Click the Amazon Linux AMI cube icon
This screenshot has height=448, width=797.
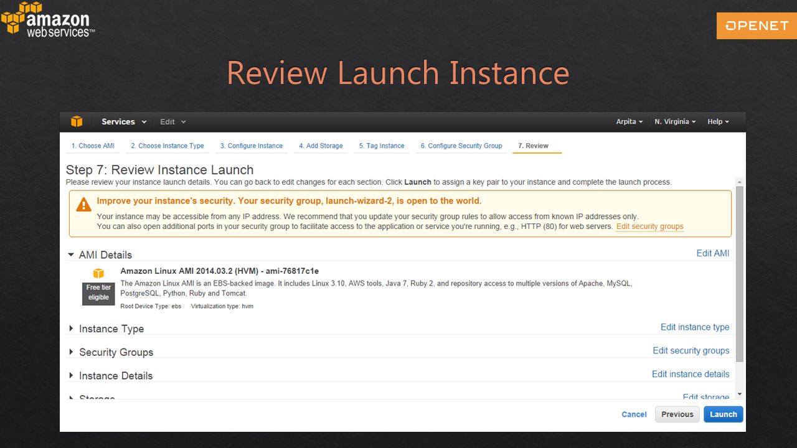click(98, 273)
